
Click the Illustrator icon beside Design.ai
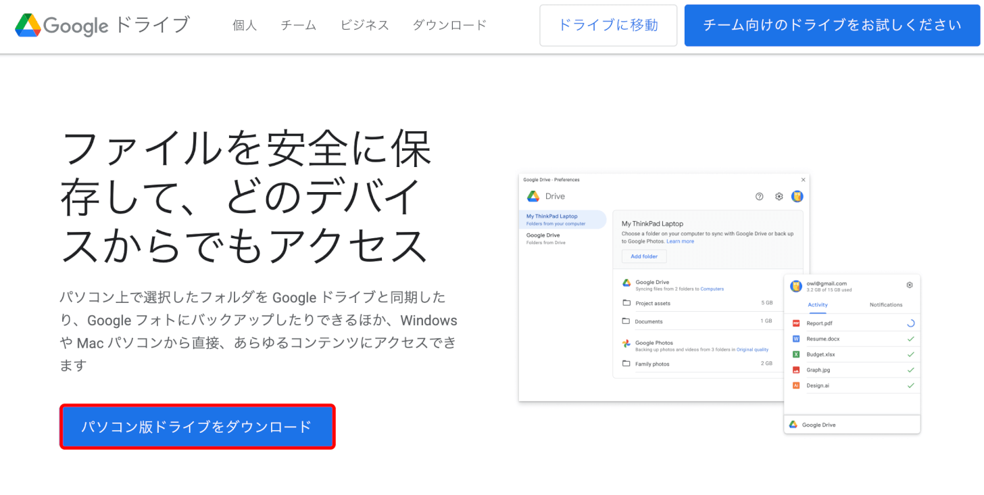coord(795,384)
